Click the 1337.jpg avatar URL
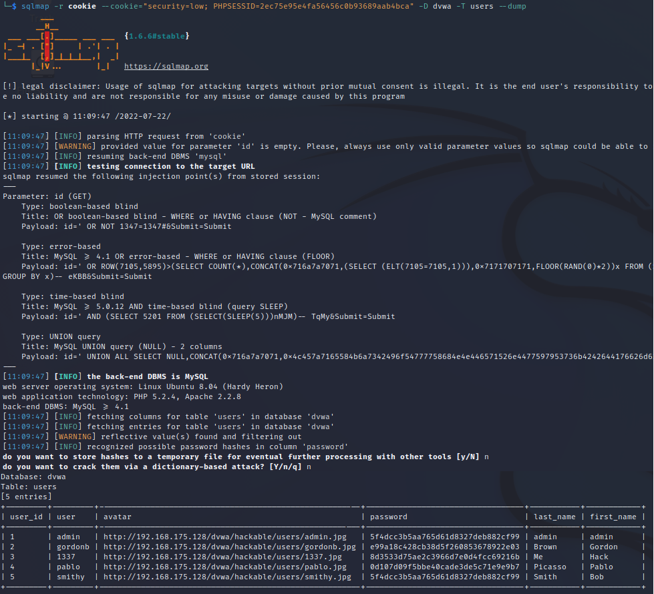This screenshot has height=594, width=654. pos(222,557)
